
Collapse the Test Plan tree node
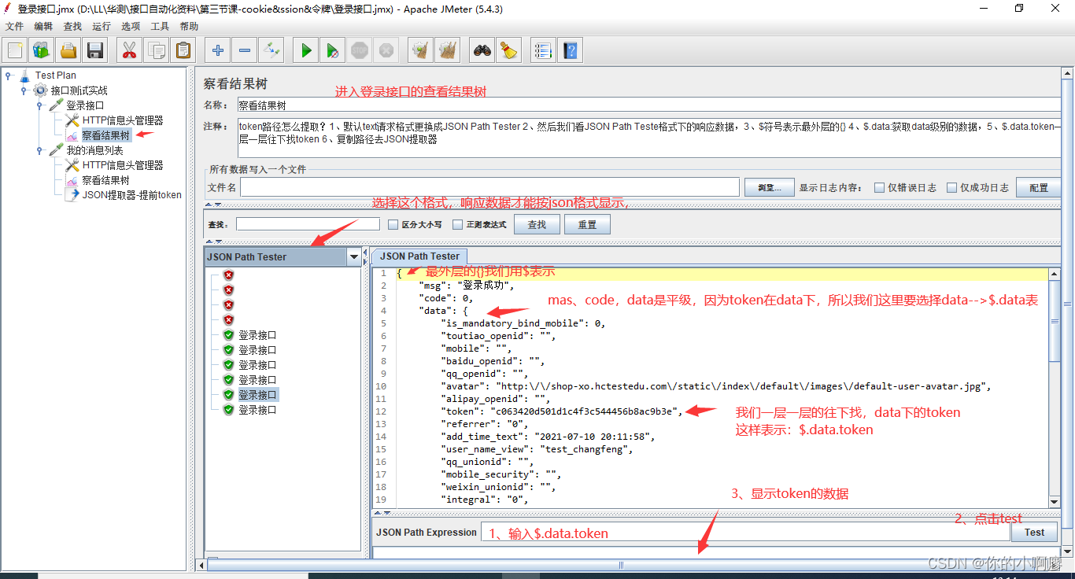click(8, 76)
